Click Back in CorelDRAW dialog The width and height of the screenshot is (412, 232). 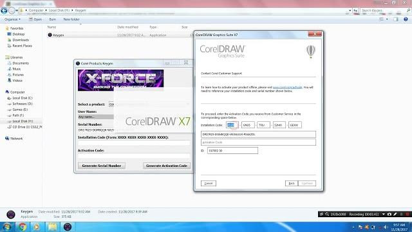pos(292,183)
